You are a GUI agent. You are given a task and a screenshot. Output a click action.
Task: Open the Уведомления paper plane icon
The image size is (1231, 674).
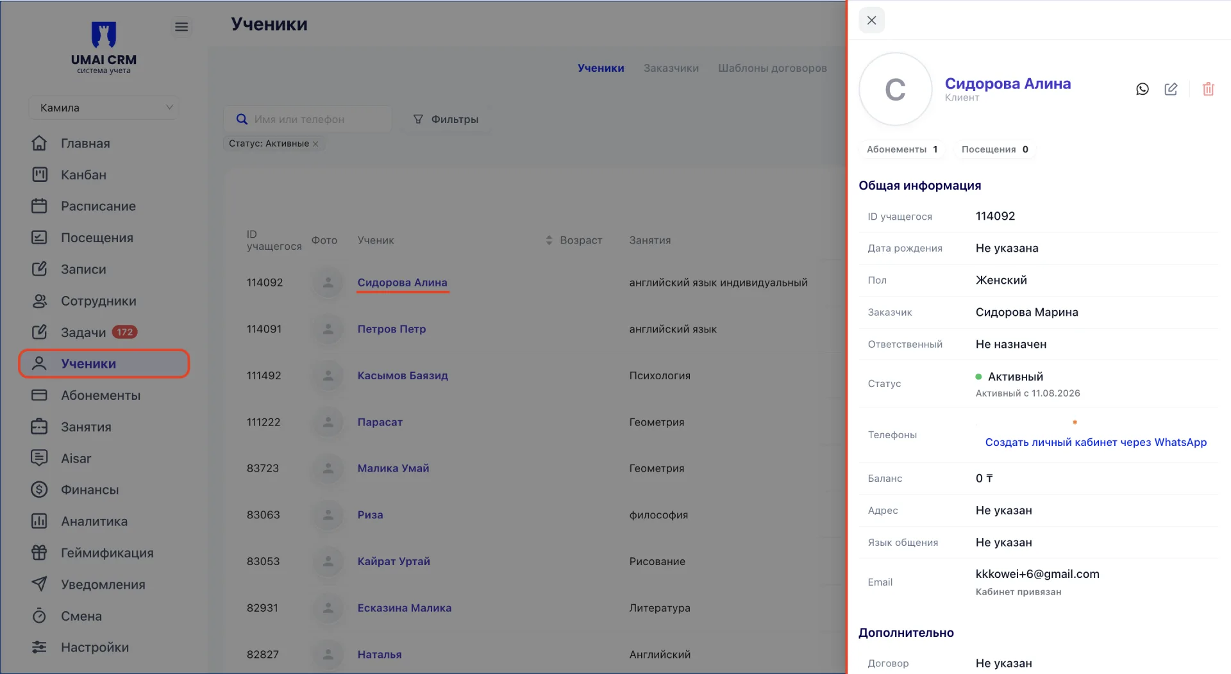tap(39, 584)
